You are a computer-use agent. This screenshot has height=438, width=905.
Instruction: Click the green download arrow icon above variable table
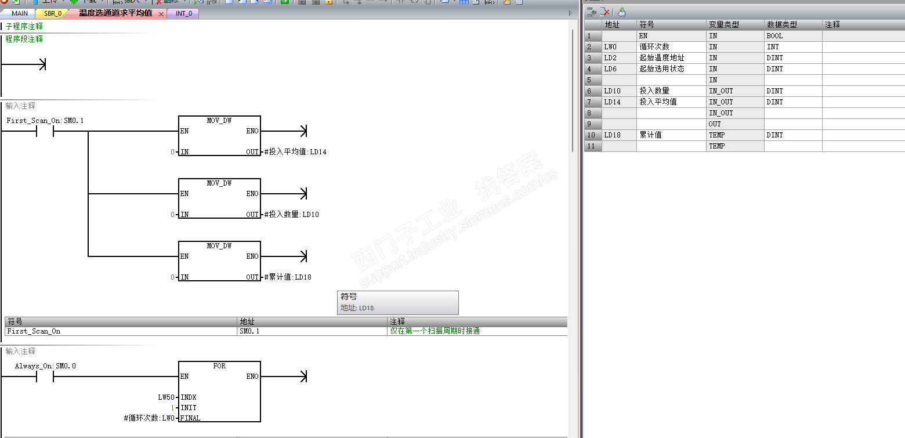point(621,12)
